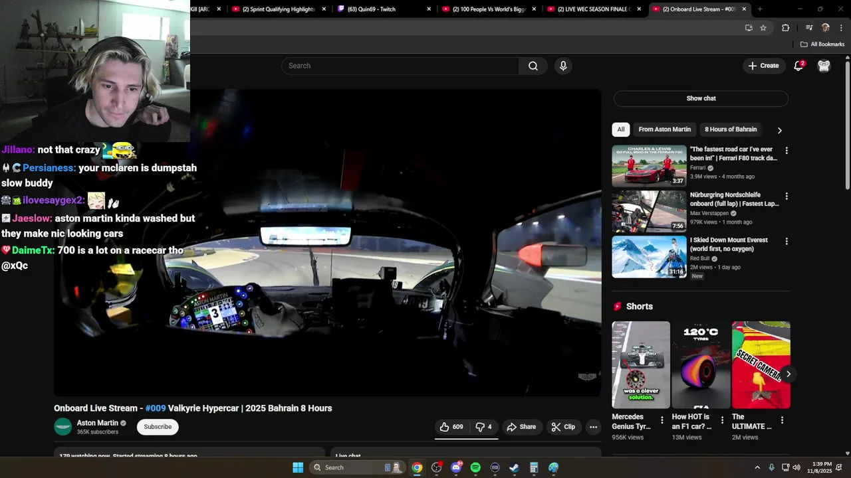Click the YouTube search magnifier button
The height and width of the screenshot is (478, 851).
533,66
